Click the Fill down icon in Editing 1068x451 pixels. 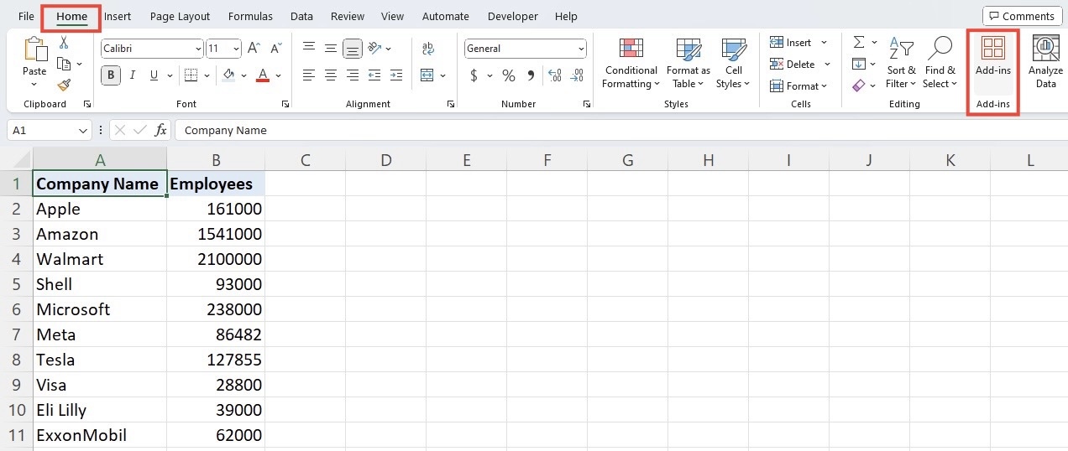pyautogui.click(x=859, y=64)
